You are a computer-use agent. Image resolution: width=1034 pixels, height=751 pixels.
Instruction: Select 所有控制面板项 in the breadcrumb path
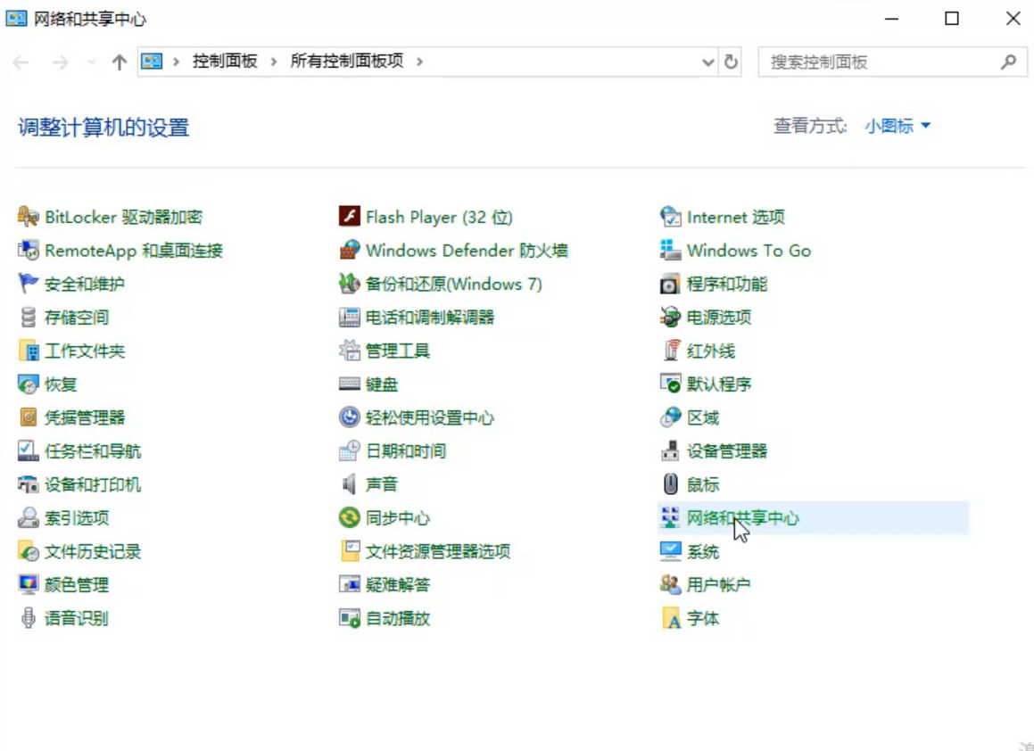346,62
